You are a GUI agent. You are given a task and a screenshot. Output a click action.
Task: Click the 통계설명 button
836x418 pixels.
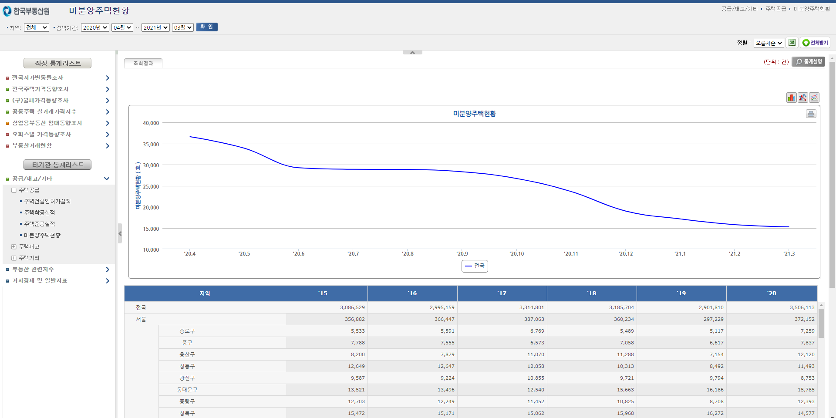(x=809, y=62)
